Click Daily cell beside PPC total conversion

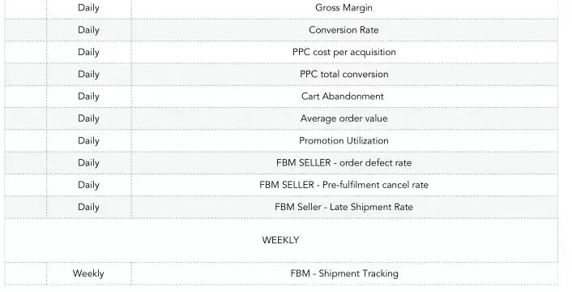(88, 74)
